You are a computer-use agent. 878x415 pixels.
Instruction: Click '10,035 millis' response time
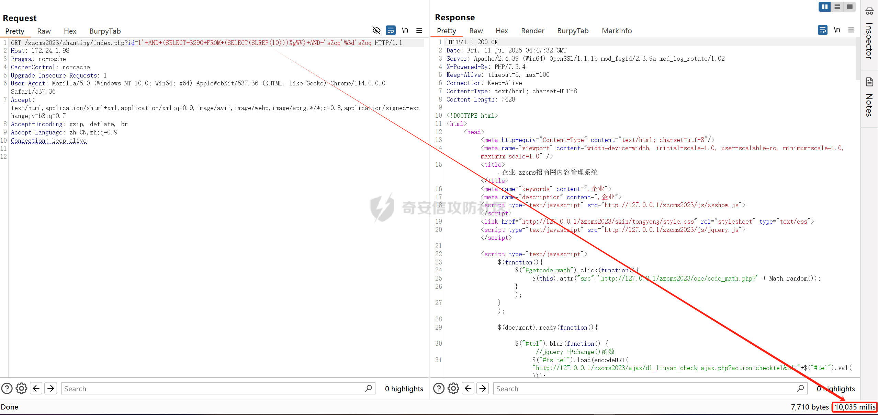pyautogui.click(x=855, y=407)
